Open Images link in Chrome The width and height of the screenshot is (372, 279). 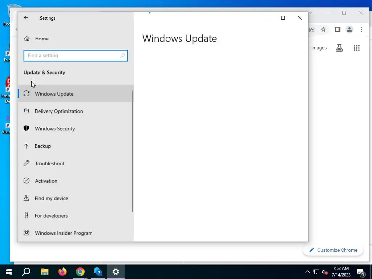tap(319, 48)
